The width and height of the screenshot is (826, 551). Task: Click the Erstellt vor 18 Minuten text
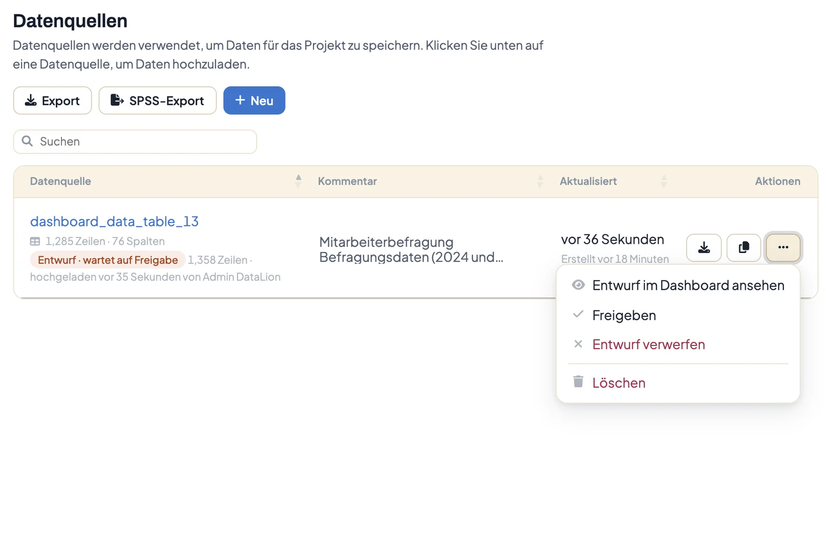click(615, 259)
